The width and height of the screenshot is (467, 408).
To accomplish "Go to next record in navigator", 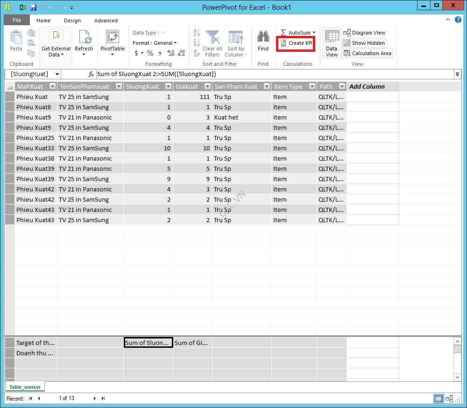I will pyautogui.click(x=94, y=398).
